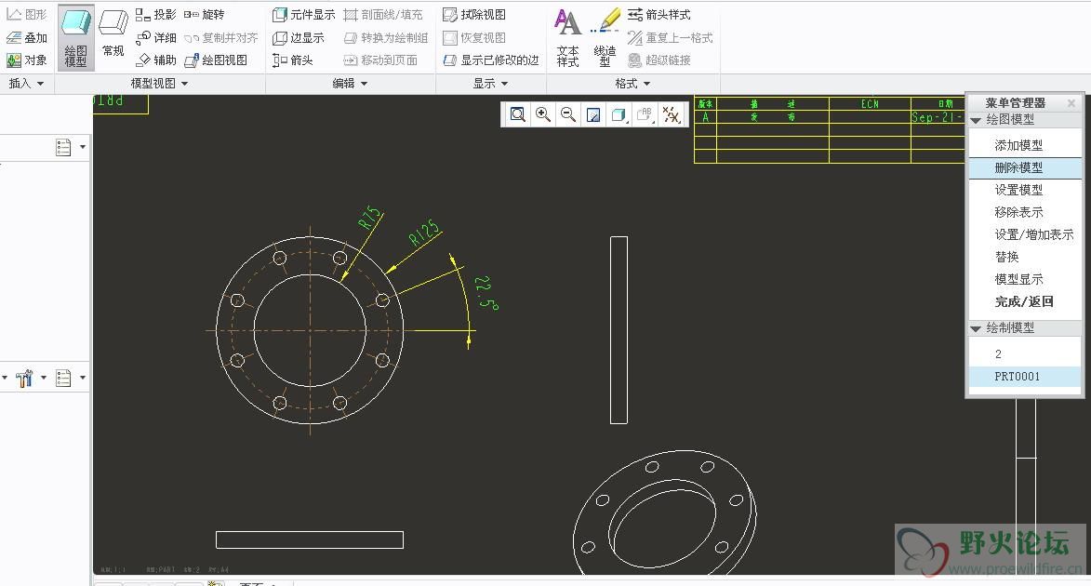Click 对象 object in insert group
This screenshot has width=1091, height=586.
point(26,60)
